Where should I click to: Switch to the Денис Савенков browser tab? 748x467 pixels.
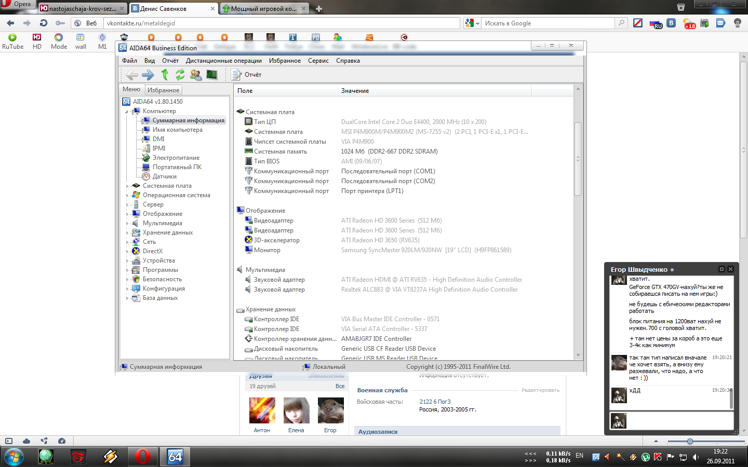tap(172, 9)
